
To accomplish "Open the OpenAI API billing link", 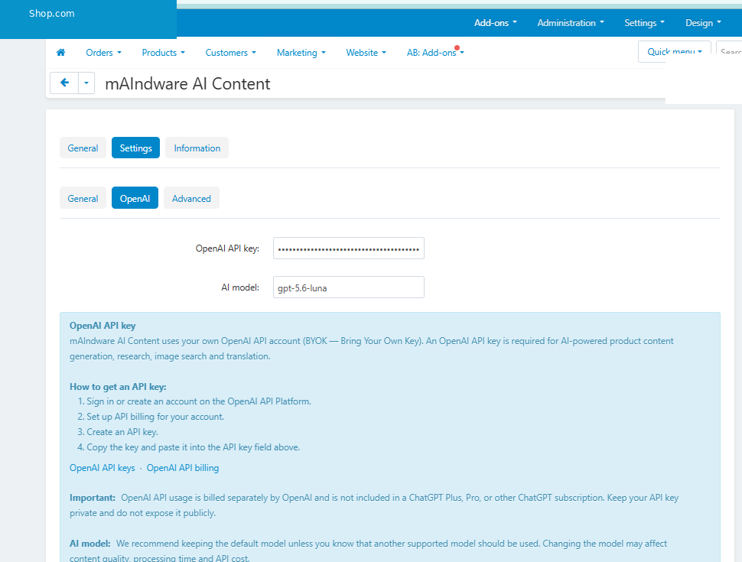I will (183, 468).
